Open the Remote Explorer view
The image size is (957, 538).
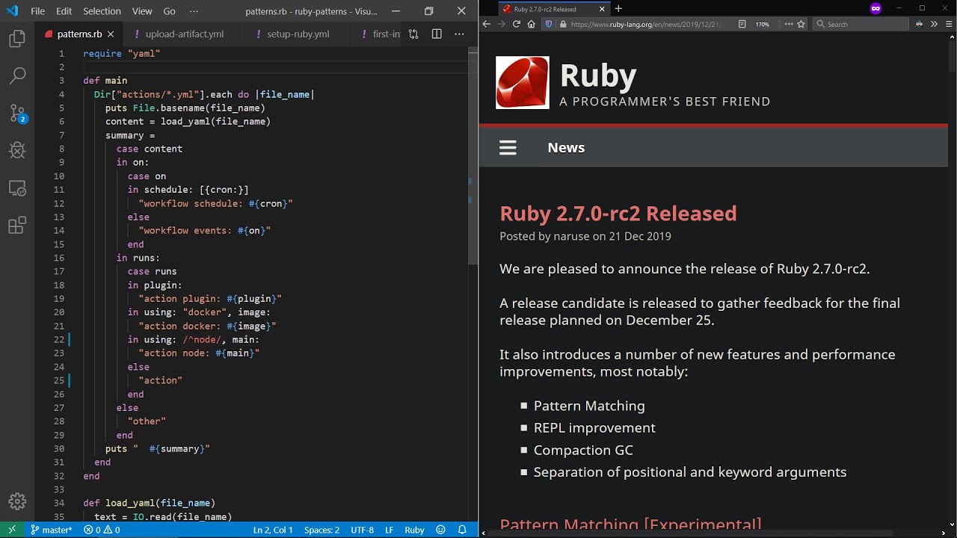pyautogui.click(x=17, y=188)
